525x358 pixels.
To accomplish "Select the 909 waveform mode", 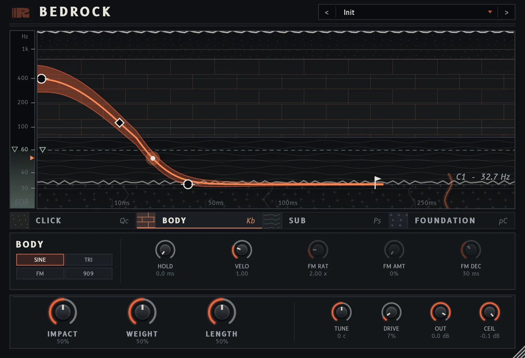I will (x=89, y=274).
